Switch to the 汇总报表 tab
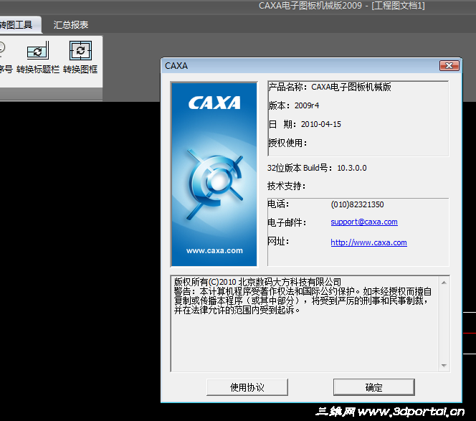The height and width of the screenshot is (421, 476). tap(71, 24)
